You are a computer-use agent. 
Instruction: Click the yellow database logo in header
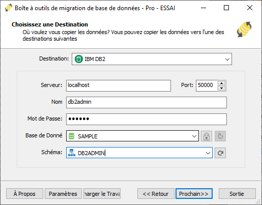tap(244, 29)
